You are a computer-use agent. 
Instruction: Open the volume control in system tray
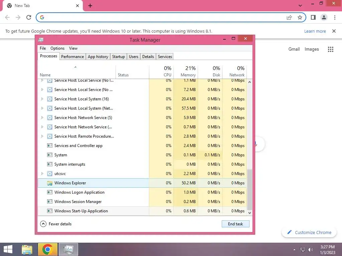tap(311, 250)
